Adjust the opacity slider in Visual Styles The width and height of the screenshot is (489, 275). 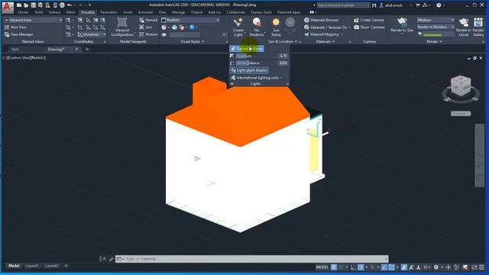185,35
